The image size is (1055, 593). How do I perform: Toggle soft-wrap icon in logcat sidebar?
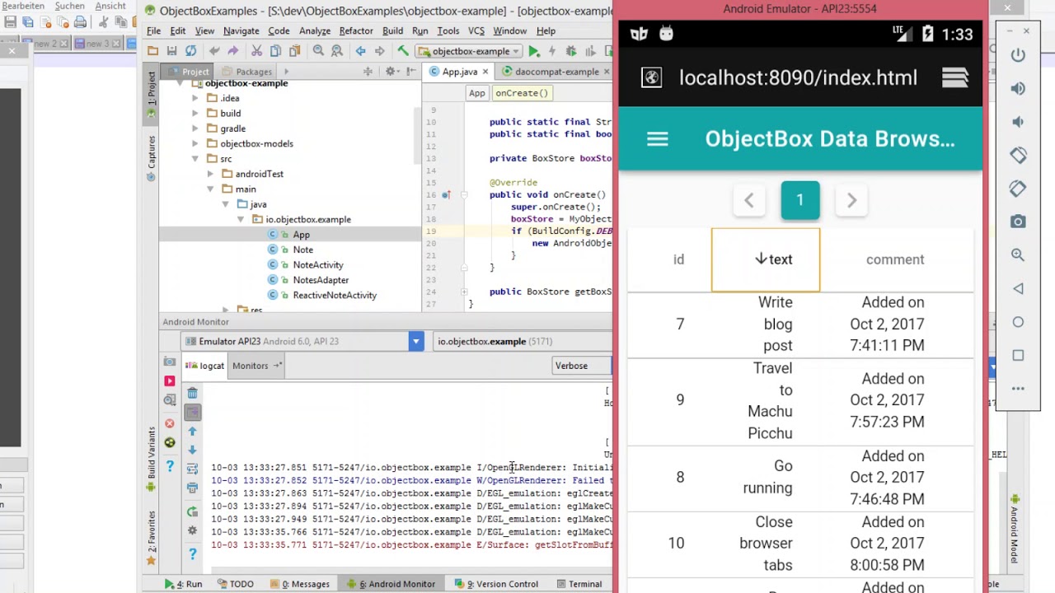[192, 469]
